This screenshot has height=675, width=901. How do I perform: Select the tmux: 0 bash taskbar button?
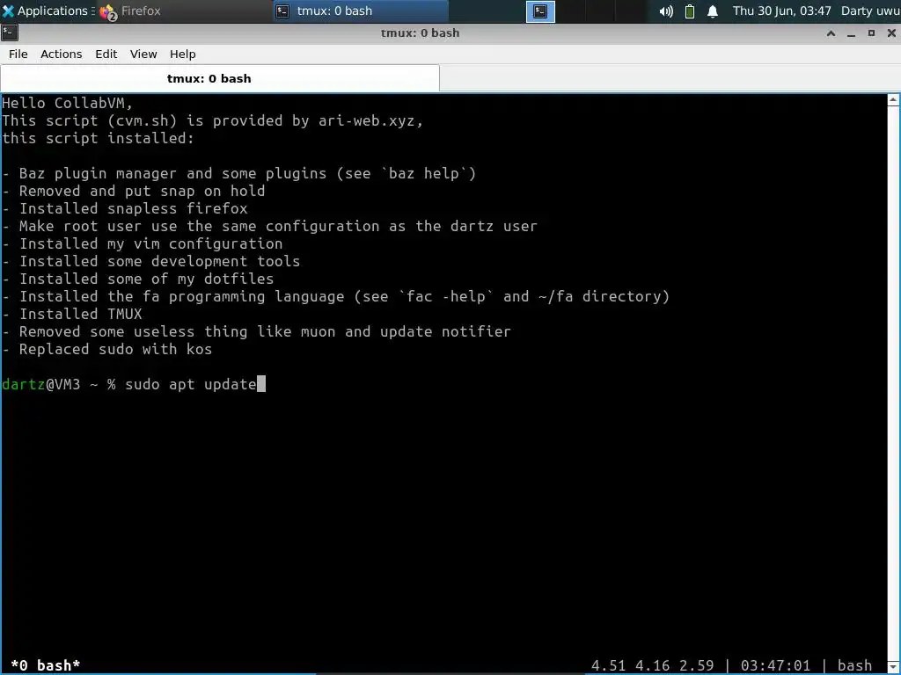click(x=361, y=11)
